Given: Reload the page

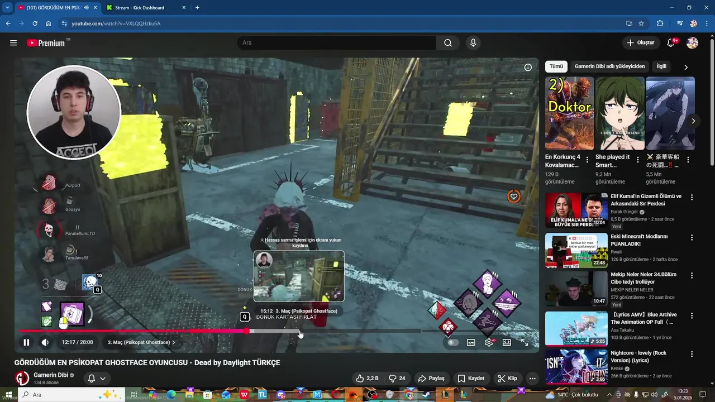Looking at the screenshot, I should (35, 23).
